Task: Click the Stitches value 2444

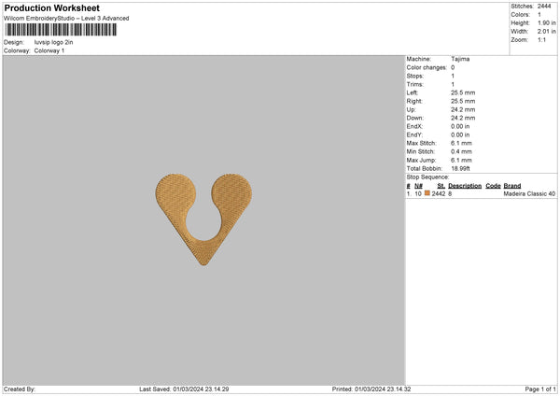Action: click(x=544, y=7)
